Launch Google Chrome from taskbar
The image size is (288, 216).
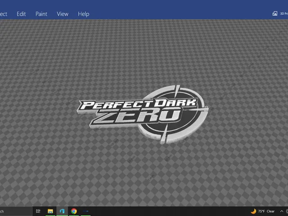pos(74,211)
